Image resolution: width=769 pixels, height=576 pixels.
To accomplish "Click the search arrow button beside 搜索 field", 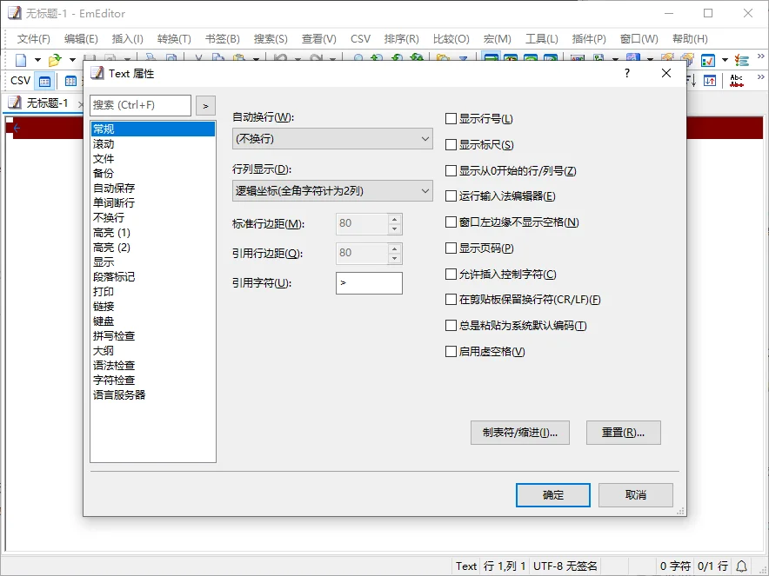I will tap(205, 105).
